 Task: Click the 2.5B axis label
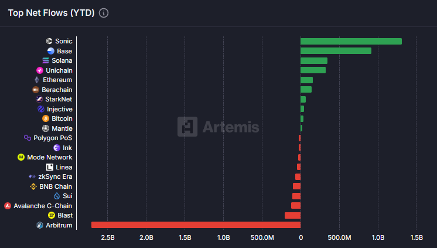click(x=108, y=237)
